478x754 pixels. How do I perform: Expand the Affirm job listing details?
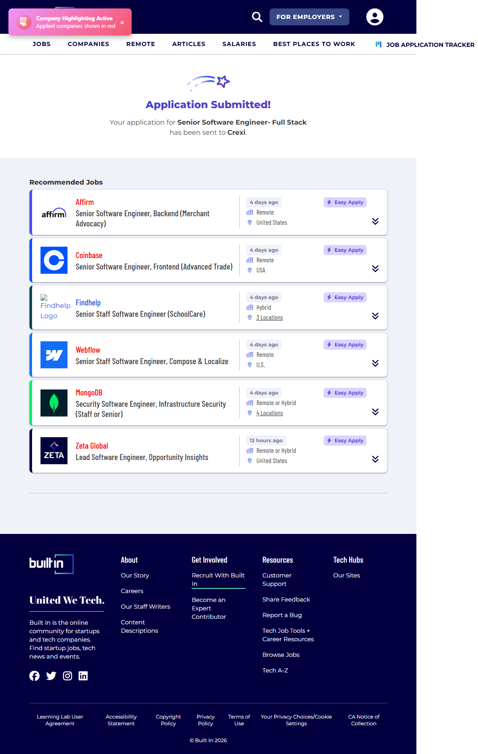pyautogui.click(x=375, y=221)
